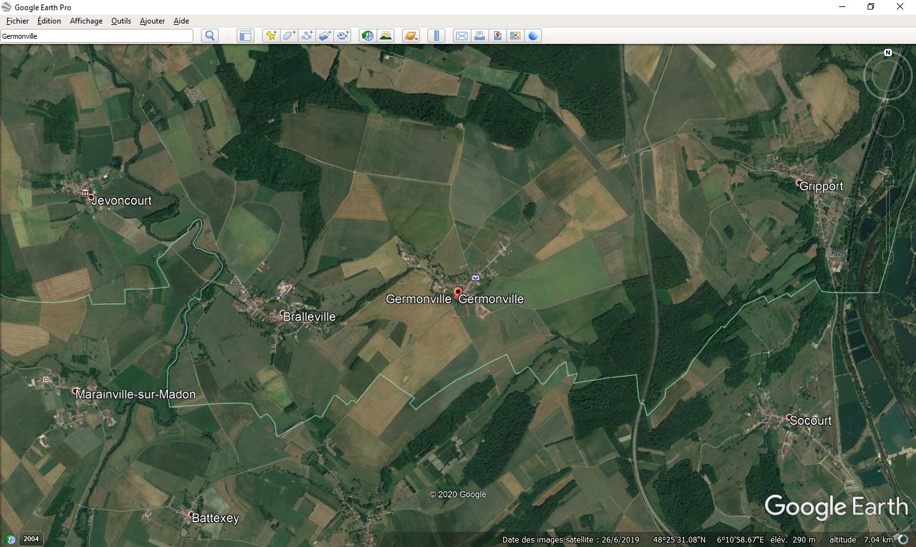
Task: Click the Marainville-sur-Madon place label
Action: 135,394
